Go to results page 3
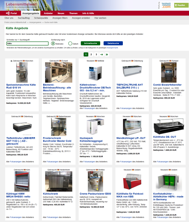The image size is (189, 222). point(96,55)
